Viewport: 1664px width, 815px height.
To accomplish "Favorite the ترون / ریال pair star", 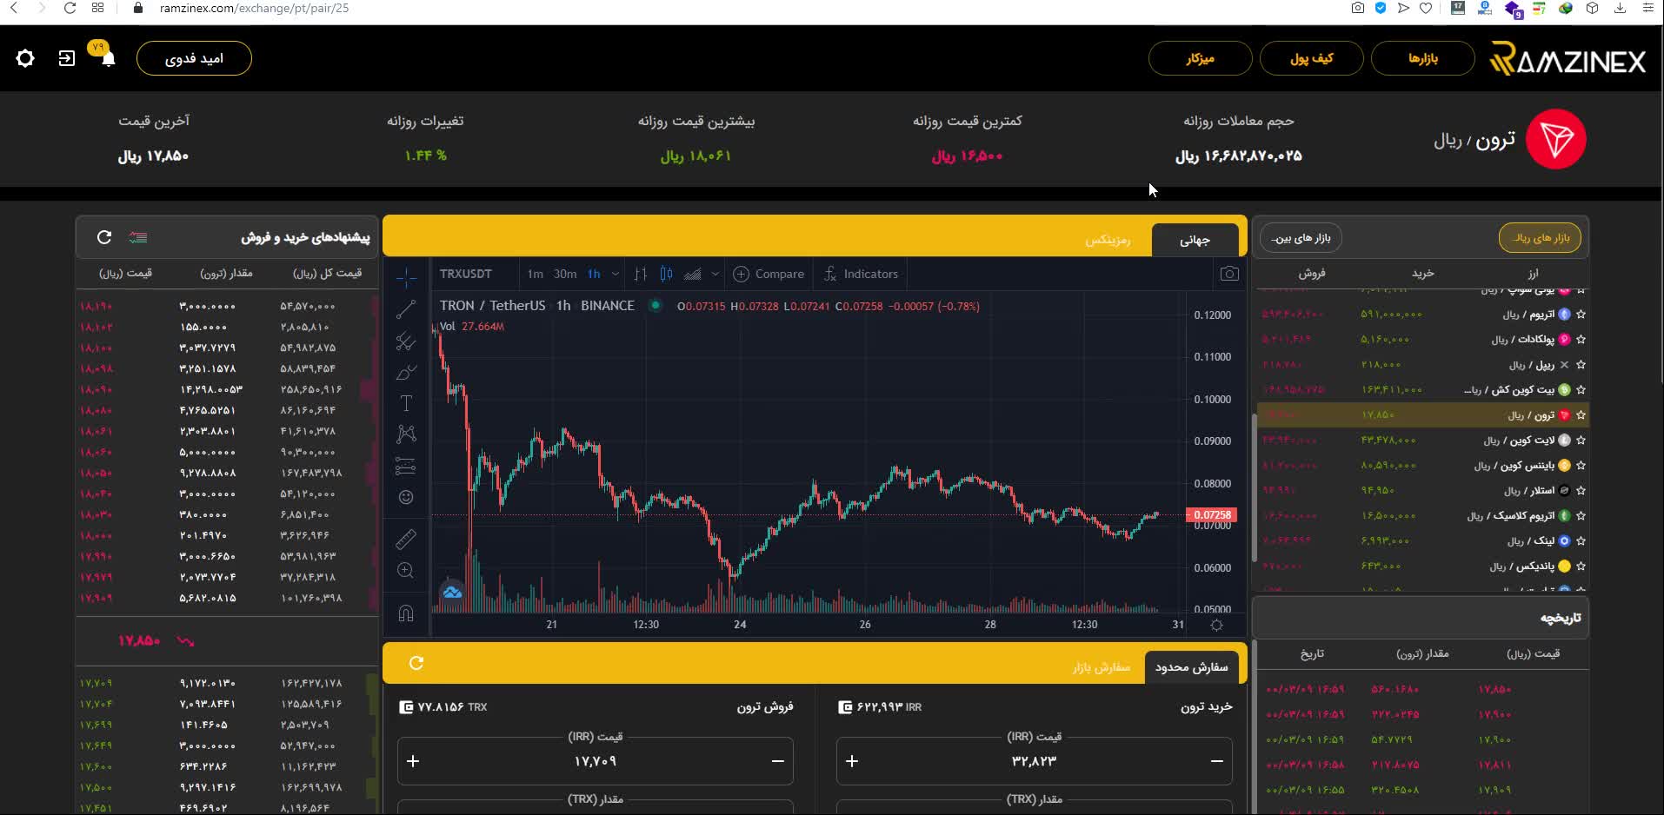I will pyautogui.click(x=1581, y=415).
